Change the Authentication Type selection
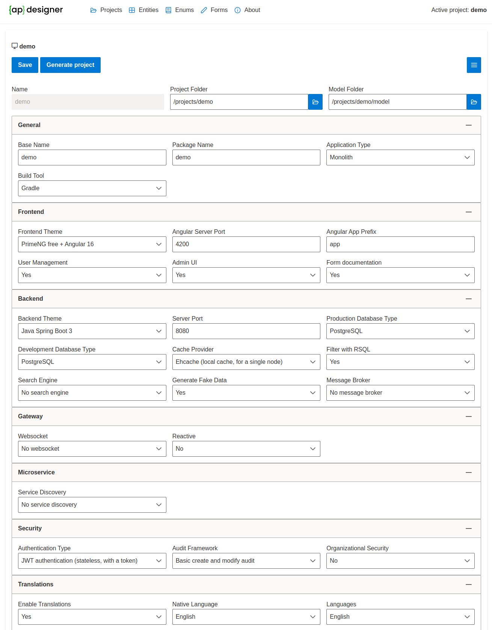This screenshot has height=630, width=492. (92, 561)
